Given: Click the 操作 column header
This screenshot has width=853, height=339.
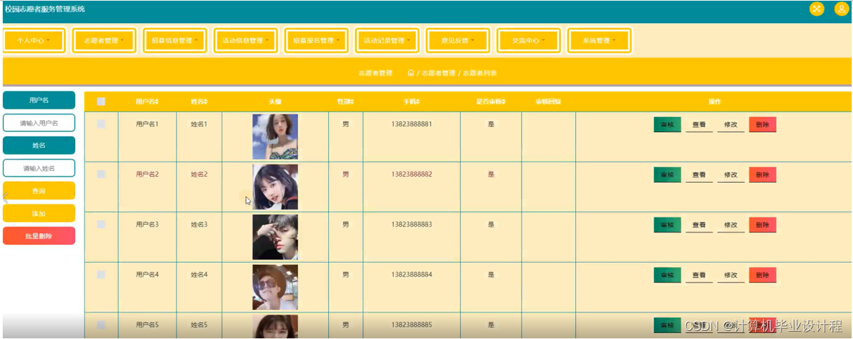Looking at the screenshot, I should coord(715,102).
